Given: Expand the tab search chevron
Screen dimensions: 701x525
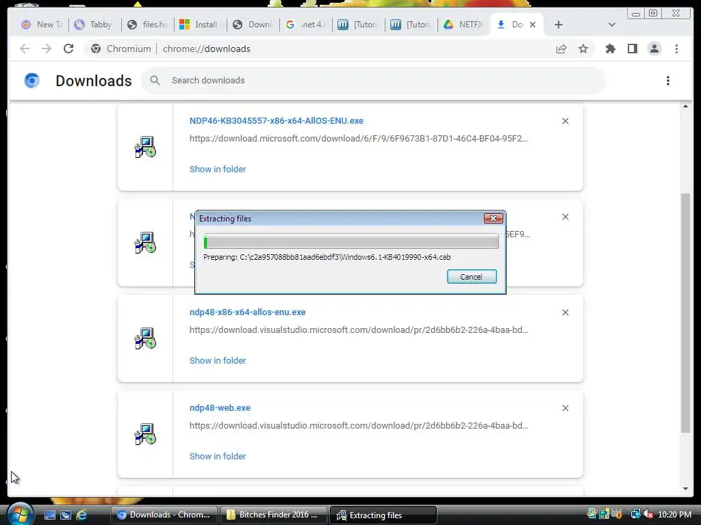Looking at the screenshot, I should pos(612,25).
